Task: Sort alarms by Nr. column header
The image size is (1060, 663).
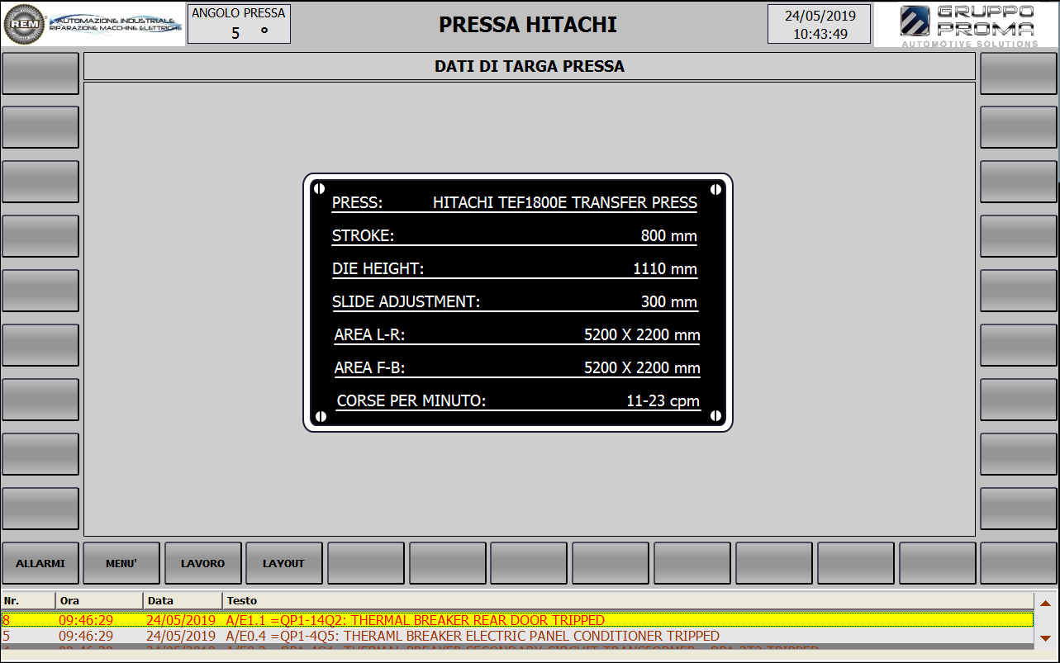Action: tap(28, 600)
